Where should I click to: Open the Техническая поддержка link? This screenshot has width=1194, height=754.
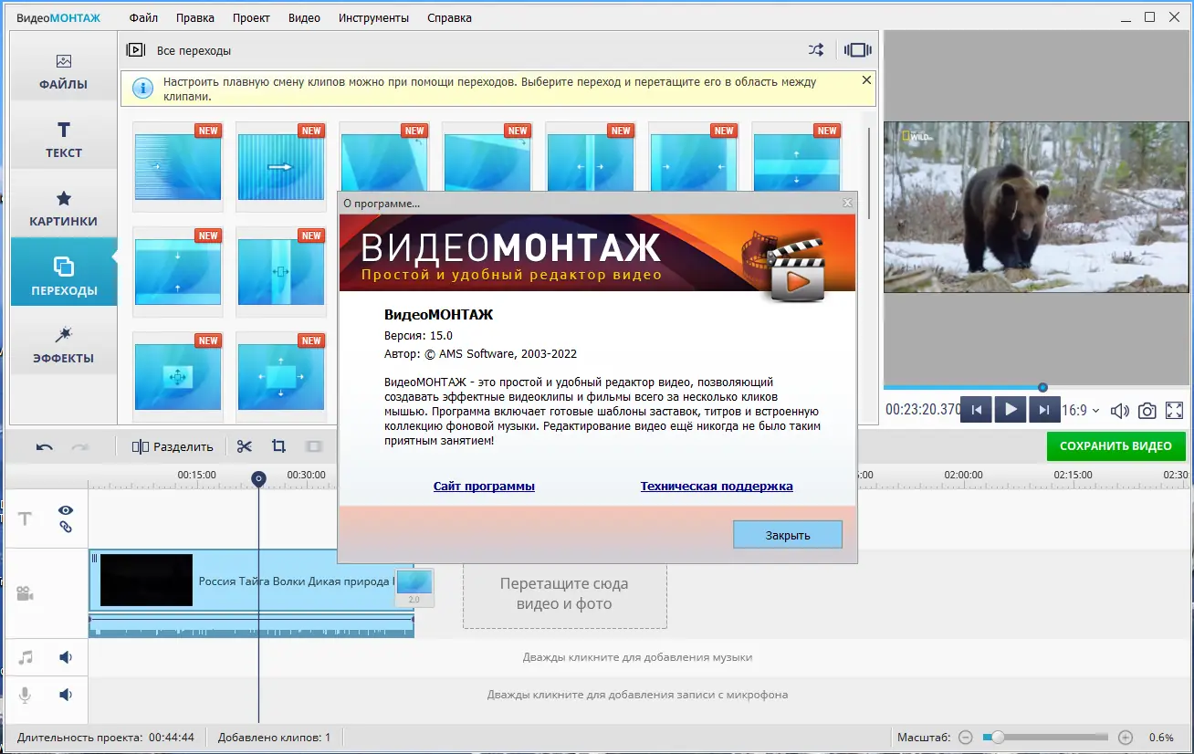point(717,487)
